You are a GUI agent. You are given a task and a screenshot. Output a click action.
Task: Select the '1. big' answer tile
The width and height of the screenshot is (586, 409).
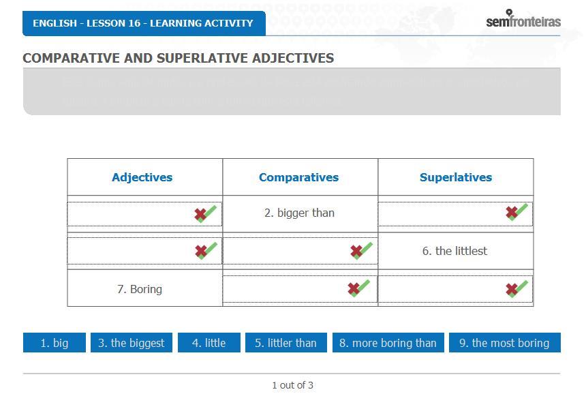55,342
